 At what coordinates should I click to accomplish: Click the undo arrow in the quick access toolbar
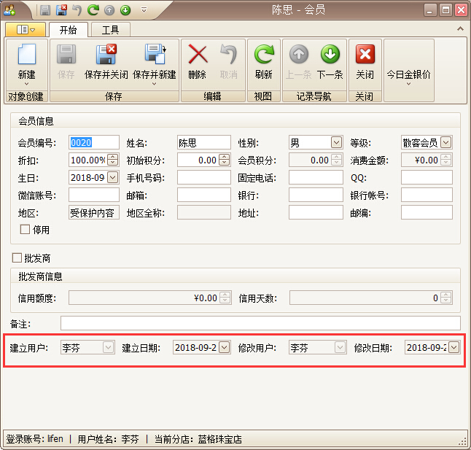coord(77,10)
